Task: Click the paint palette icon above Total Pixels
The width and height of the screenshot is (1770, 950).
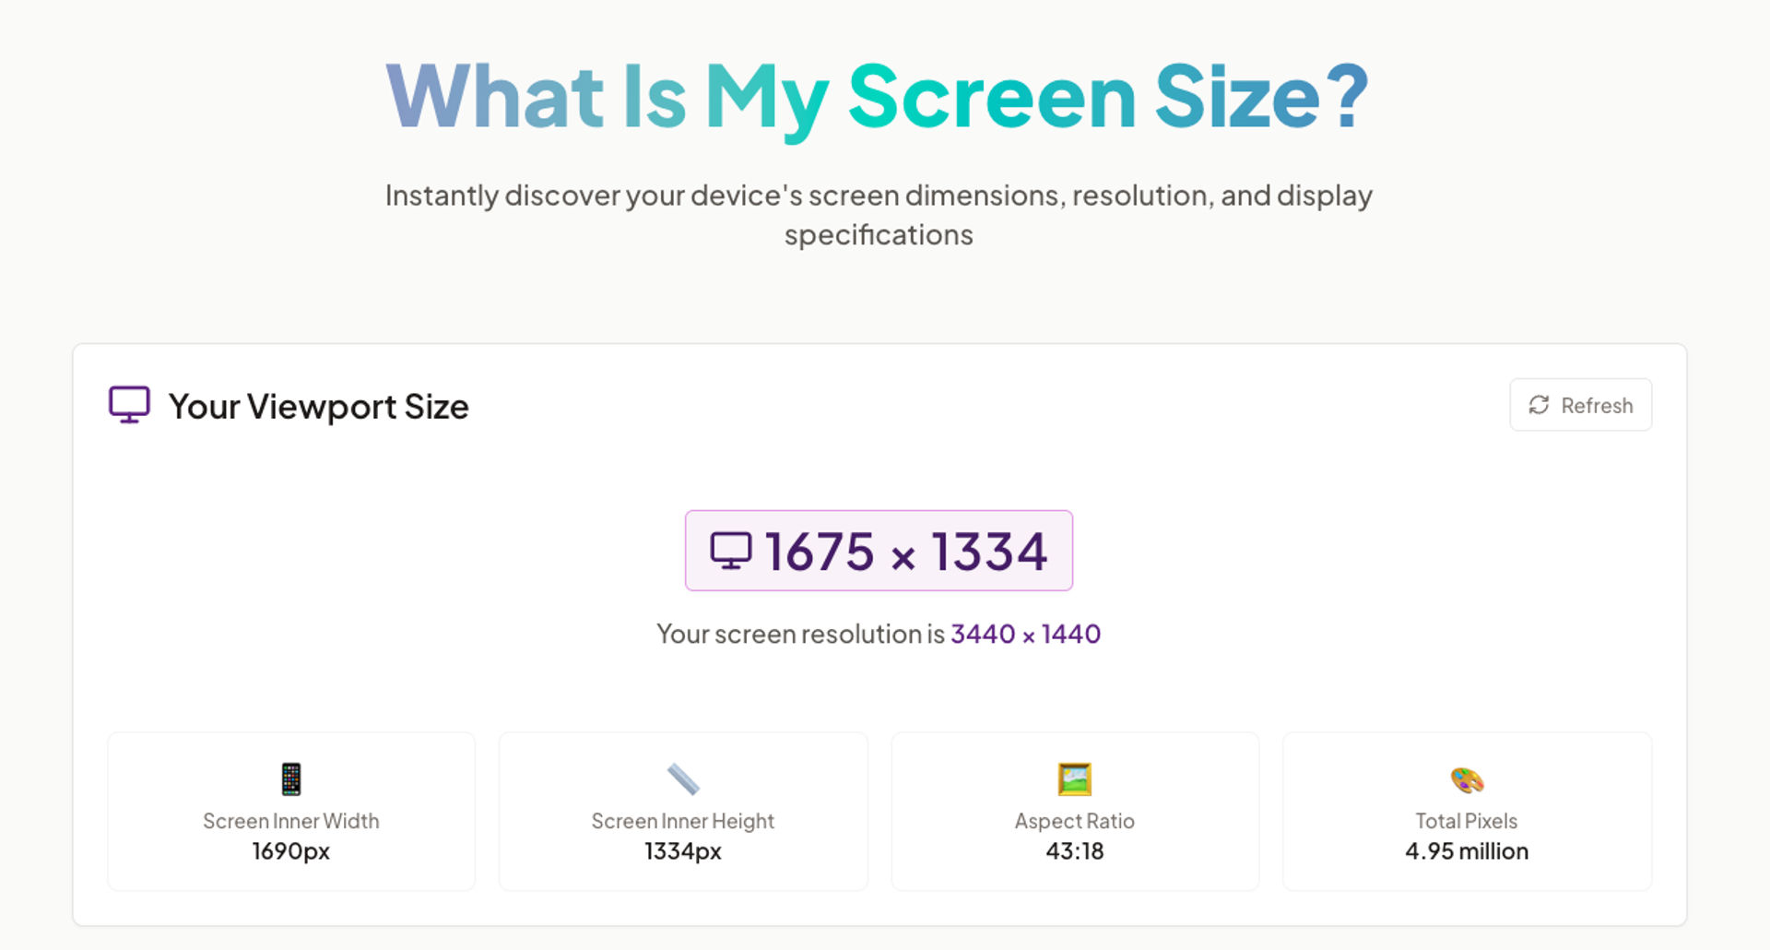Action: coord(1467,780)
